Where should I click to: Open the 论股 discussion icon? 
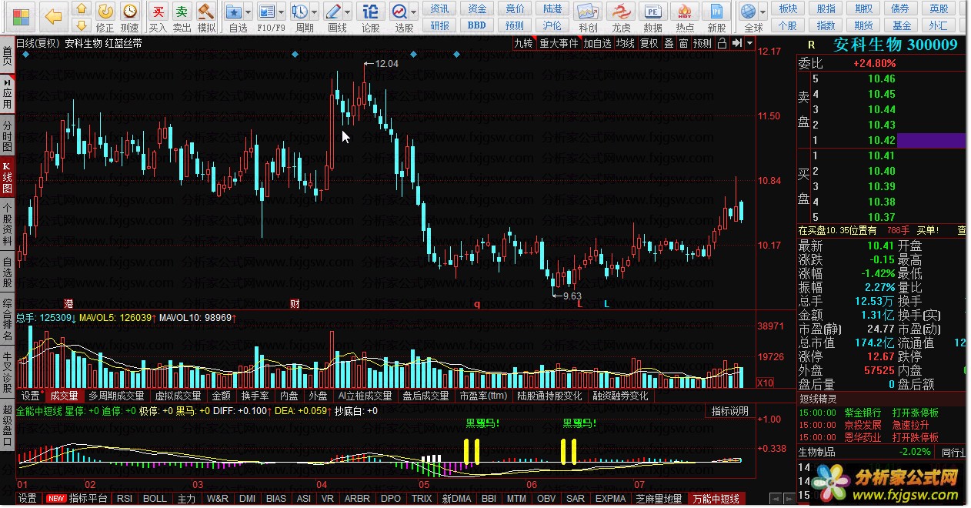tap(370, 12)
